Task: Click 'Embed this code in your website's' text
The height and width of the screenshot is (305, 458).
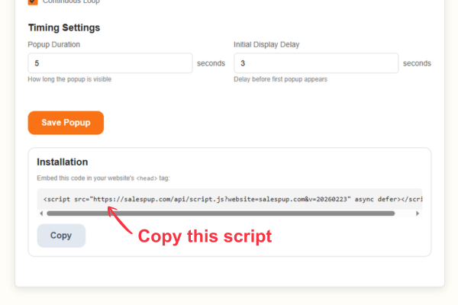Action: [85, 178]
